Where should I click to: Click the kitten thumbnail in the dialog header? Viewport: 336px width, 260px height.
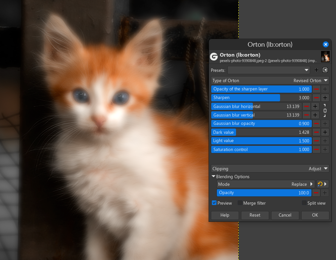pyautogui.click(x=325, y=57)
